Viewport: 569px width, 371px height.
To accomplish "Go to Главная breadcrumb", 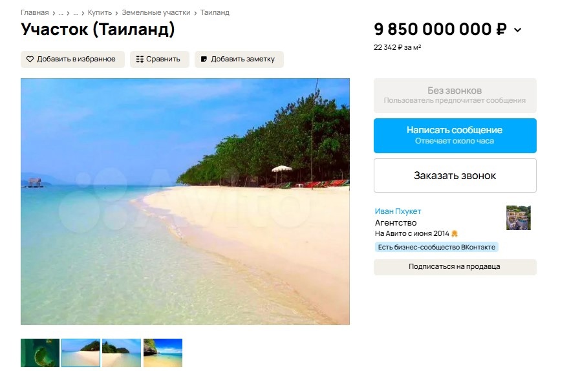I will tap(34, 12).
